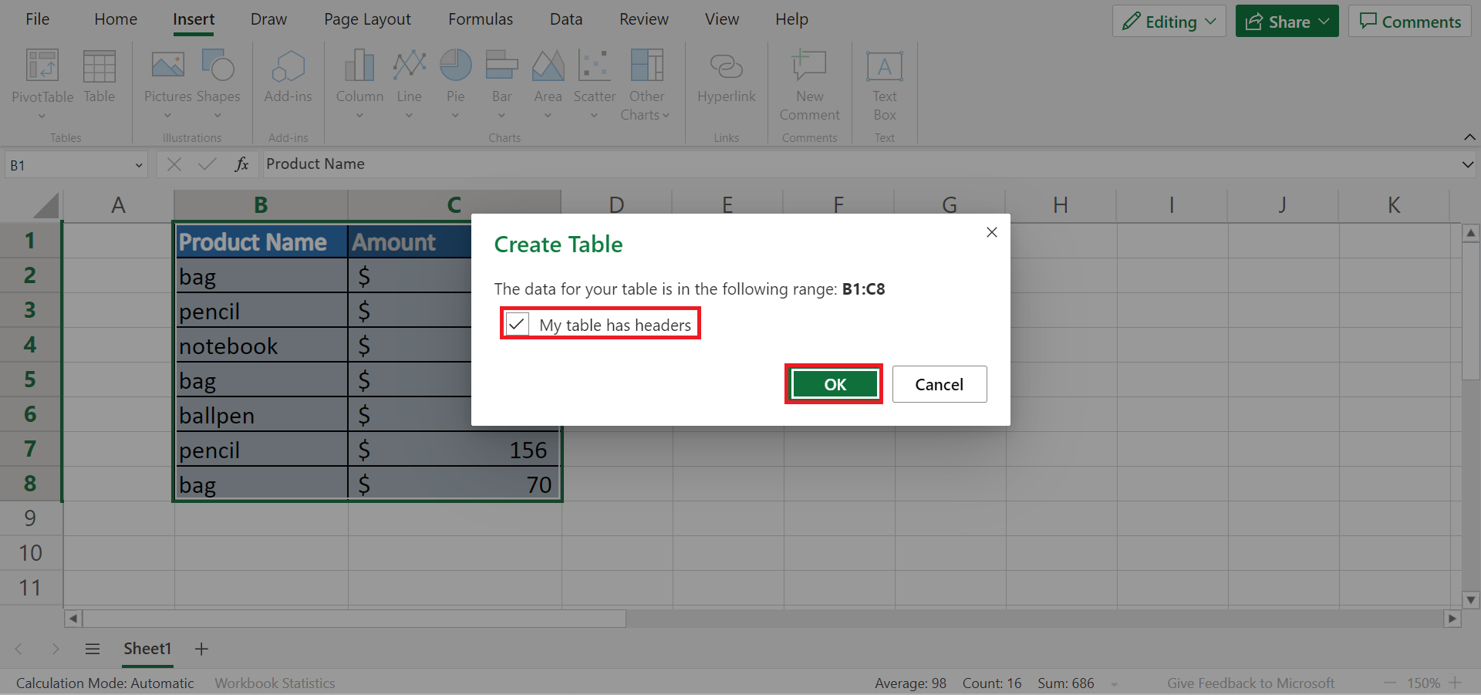Open the Page Layout tab

(367, 19)
